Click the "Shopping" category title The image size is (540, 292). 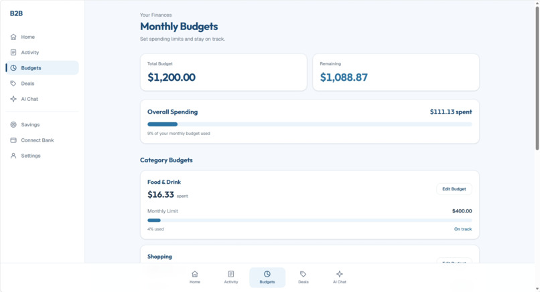click(x=159, y=257)
